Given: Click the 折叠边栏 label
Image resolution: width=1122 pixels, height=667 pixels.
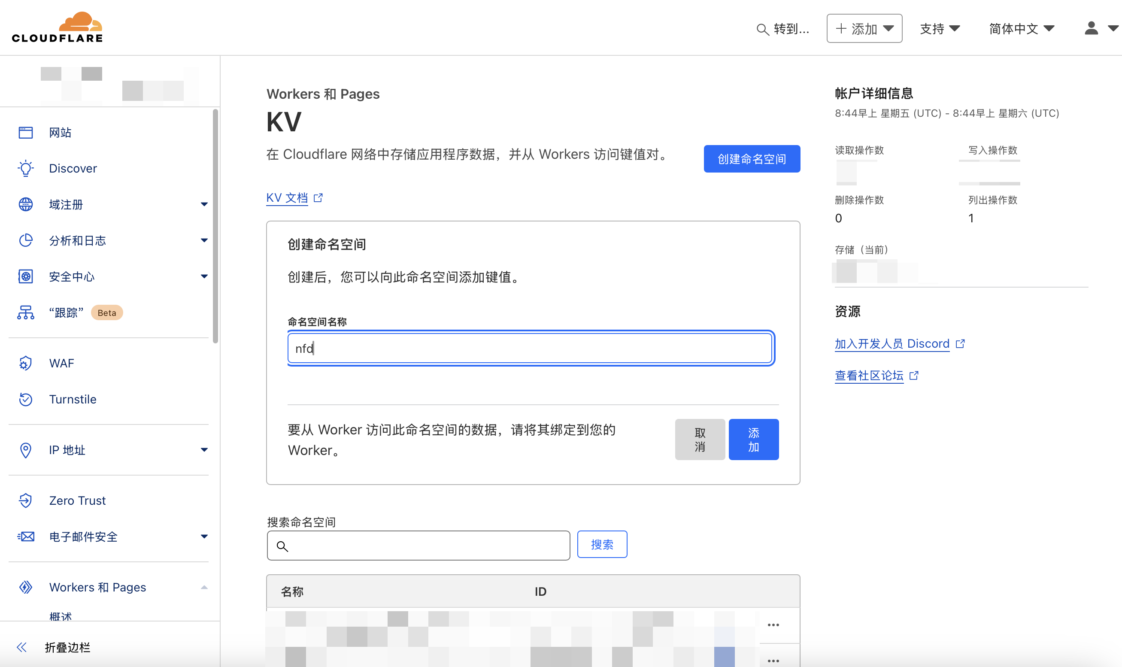Looking at the screenshot, I should coord(67,647).
